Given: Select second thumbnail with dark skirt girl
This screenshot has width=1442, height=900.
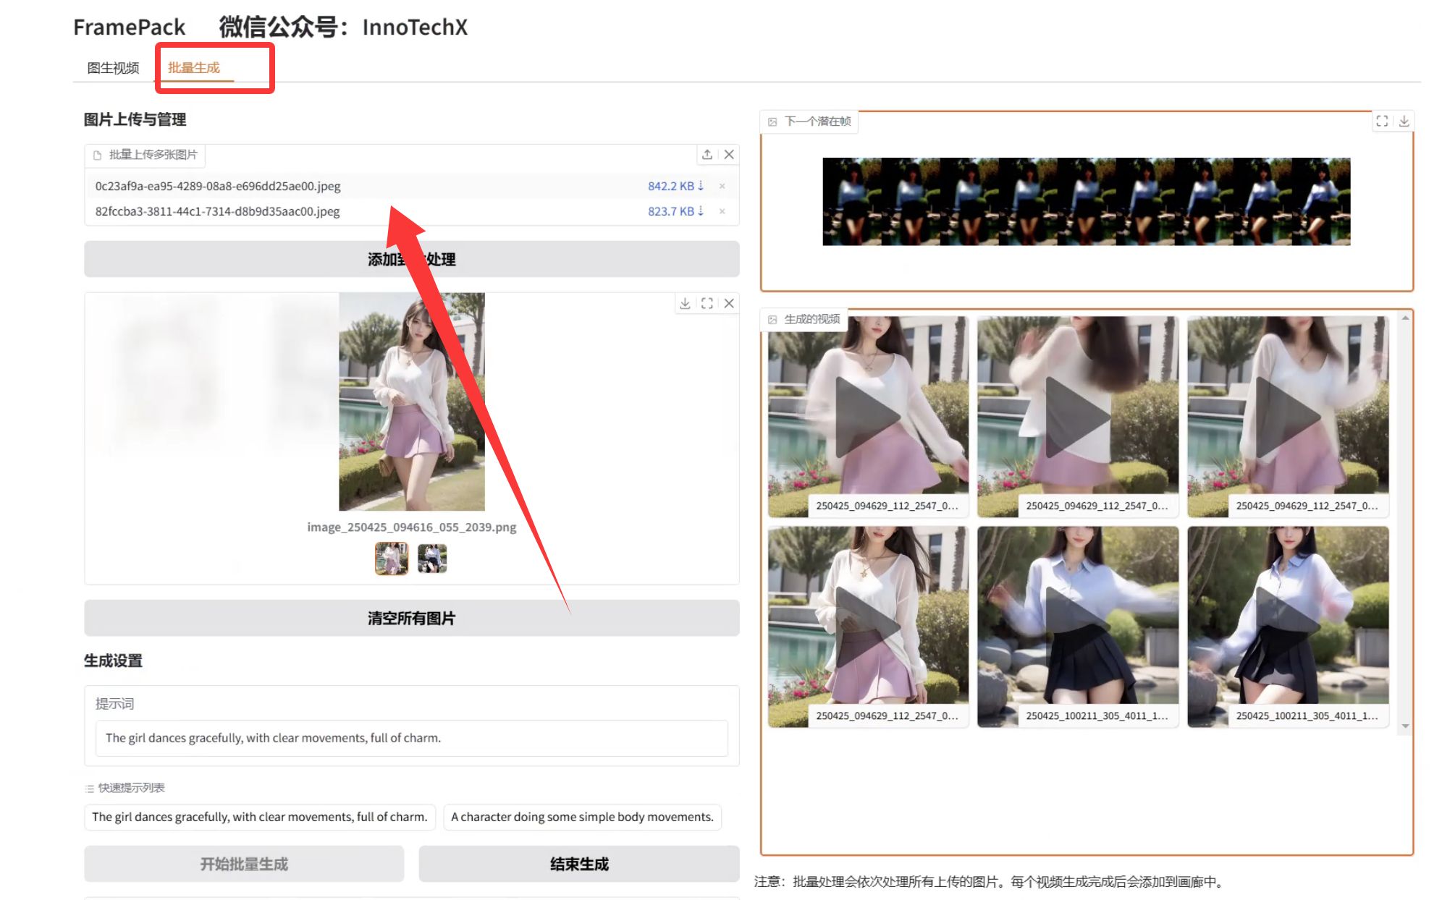Looking at the screenshot, I should [432, 559].
